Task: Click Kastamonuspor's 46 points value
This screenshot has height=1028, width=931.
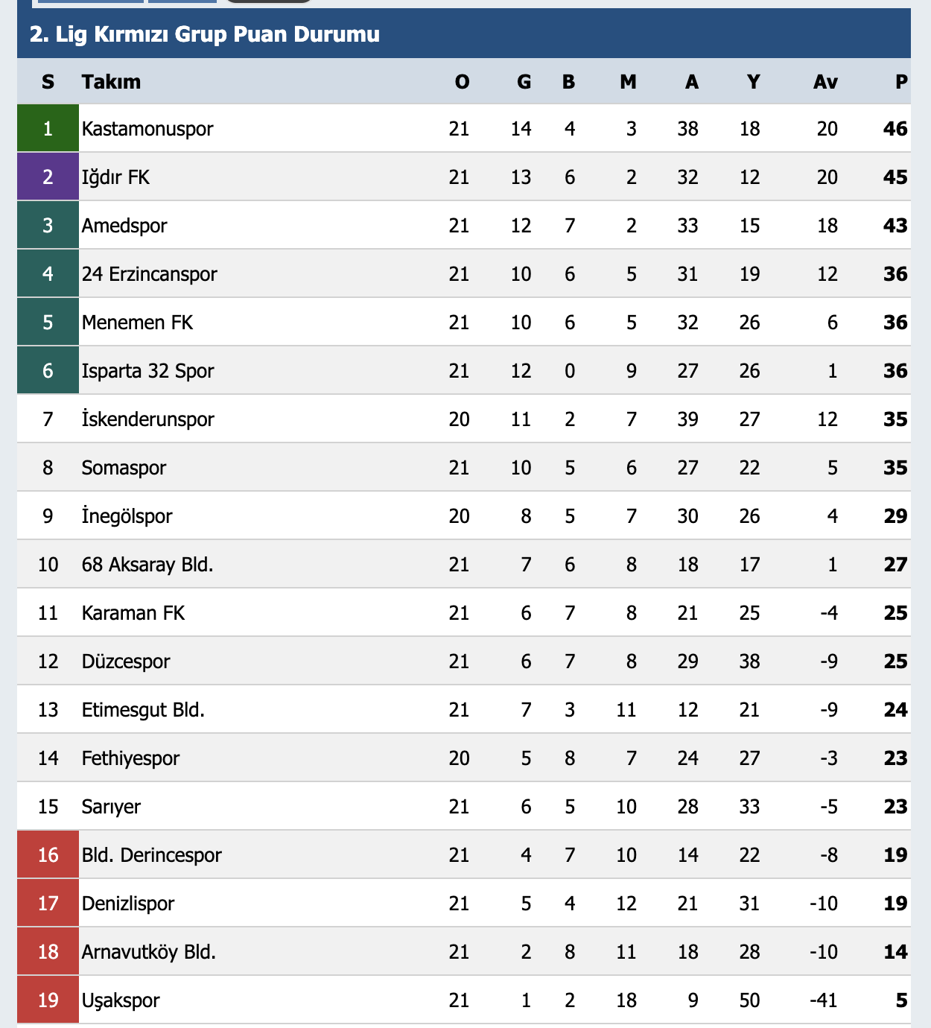Action: point(895,129)
